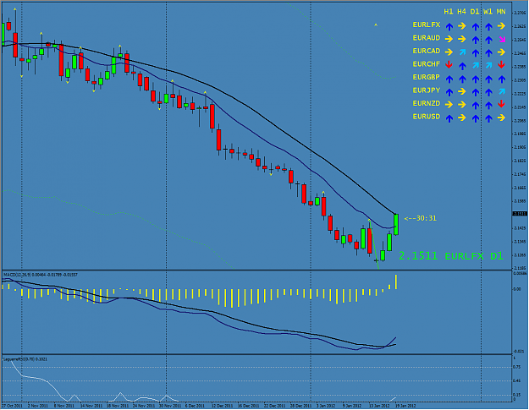Click the EURUSD H4 yellow right arrow
This screenshot has width=529, height=410.
462,118
